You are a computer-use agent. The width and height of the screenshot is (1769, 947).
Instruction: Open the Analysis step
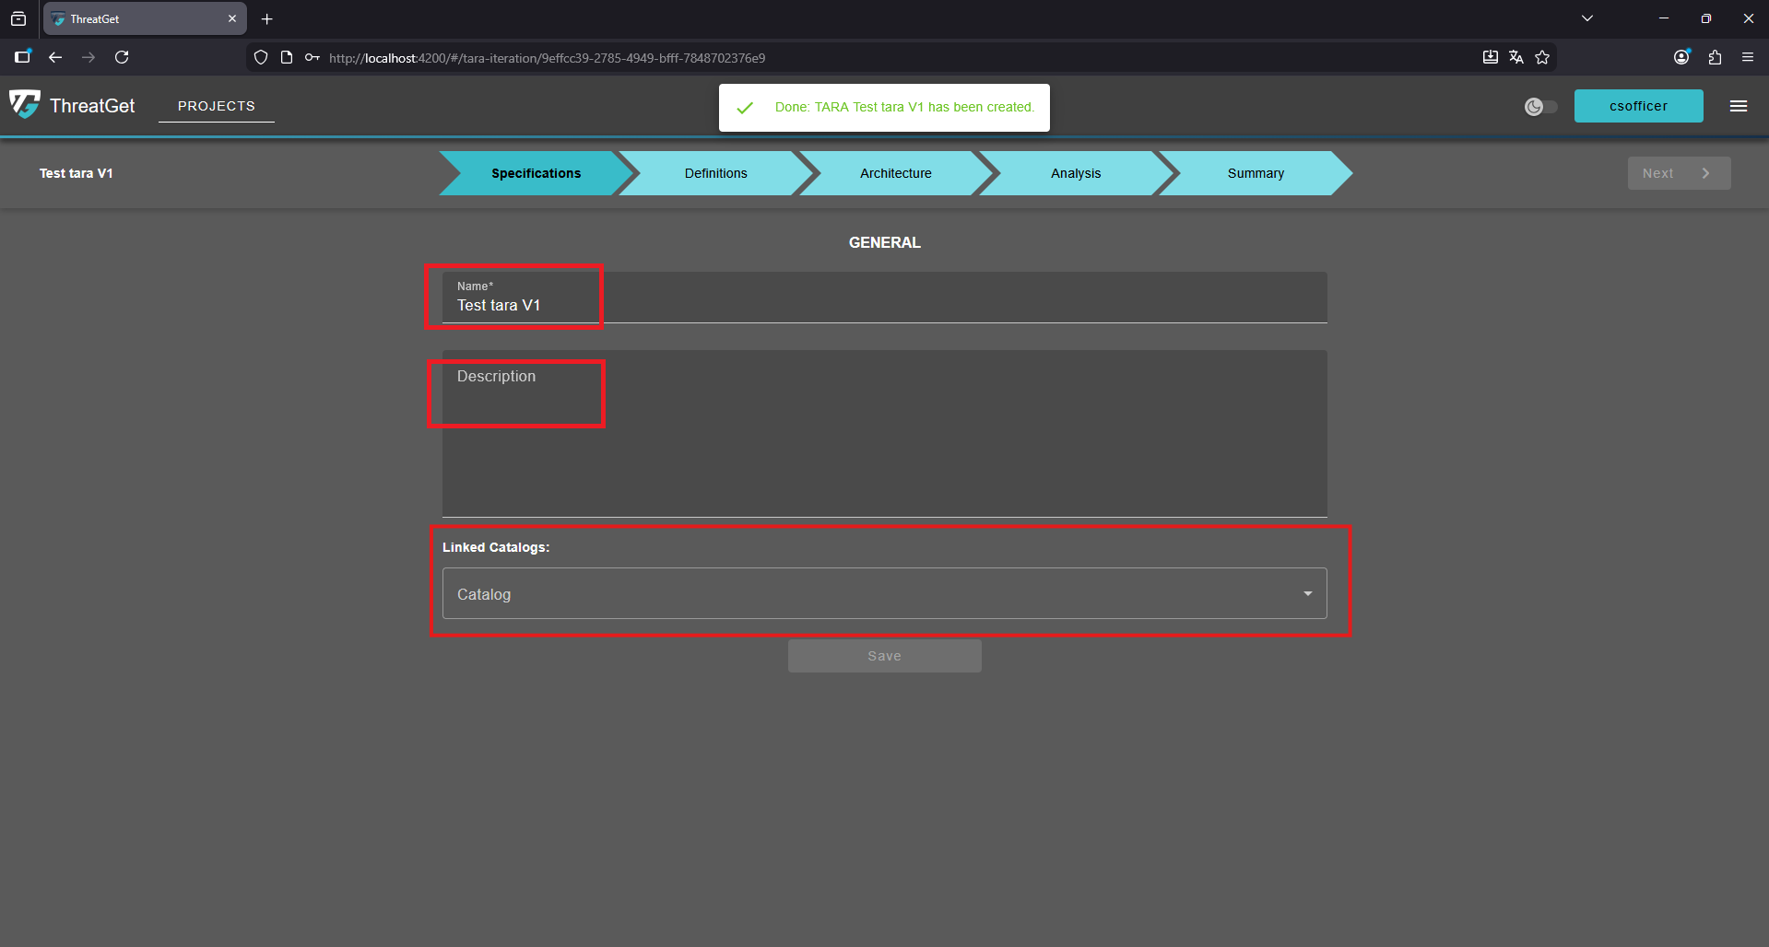click(1075, 173)
